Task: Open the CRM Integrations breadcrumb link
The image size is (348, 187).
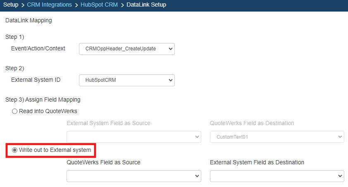Action: click(49, 5)
